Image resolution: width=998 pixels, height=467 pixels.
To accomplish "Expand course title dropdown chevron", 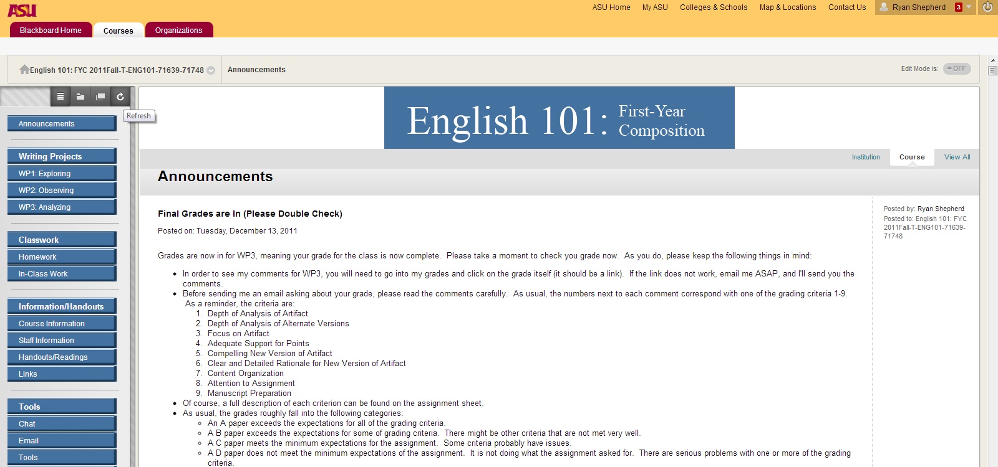I will point(211,70).
